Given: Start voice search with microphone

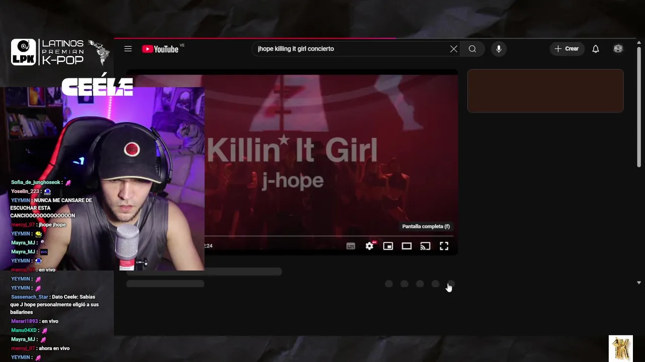Looking at the screenshot, I should [x=499, y=49].
